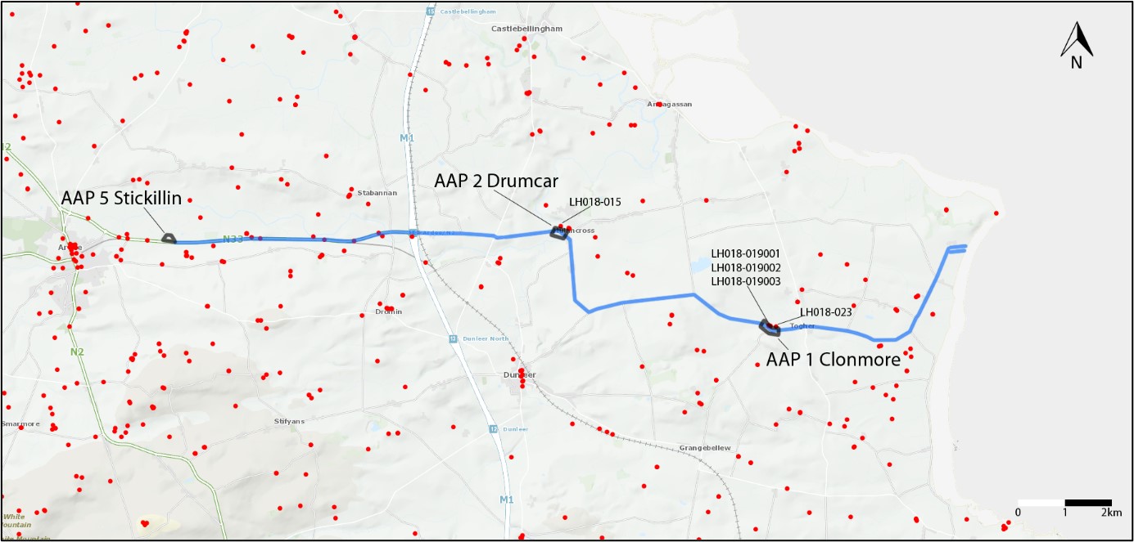
Task: Click the Grangebellew place name
Action: pos(704,448)
